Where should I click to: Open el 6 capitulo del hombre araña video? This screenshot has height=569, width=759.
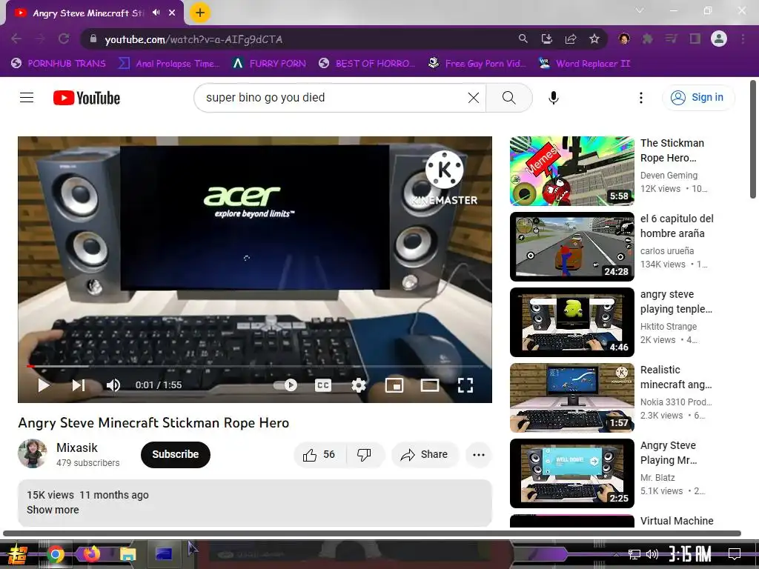571,246
